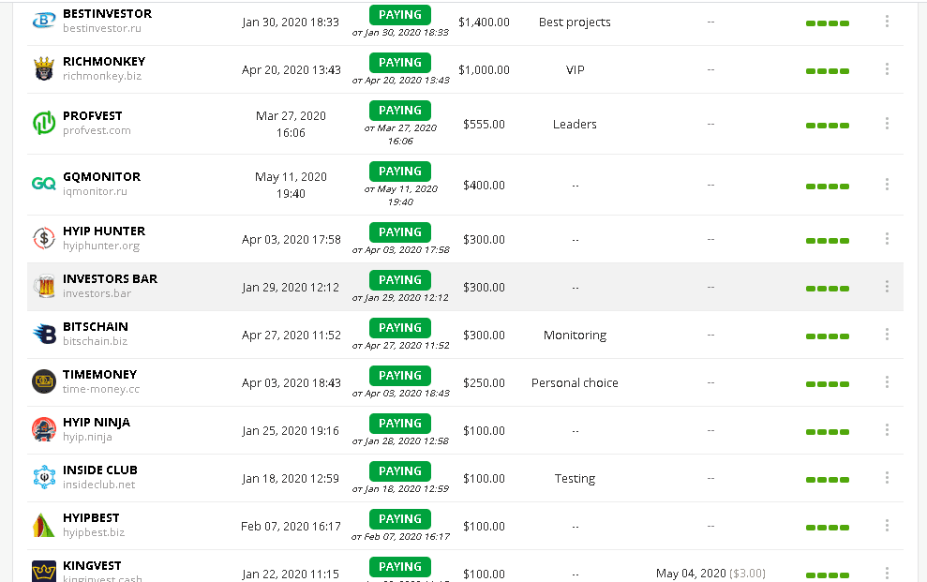Screen dimensions: 927x582
Task: Click the green rating bar for HyipBest
Action: pos(828,527)
